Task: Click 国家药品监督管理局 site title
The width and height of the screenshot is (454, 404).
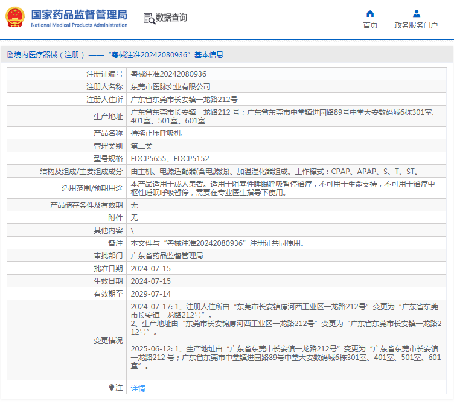Action: click(x=79, y=14)
